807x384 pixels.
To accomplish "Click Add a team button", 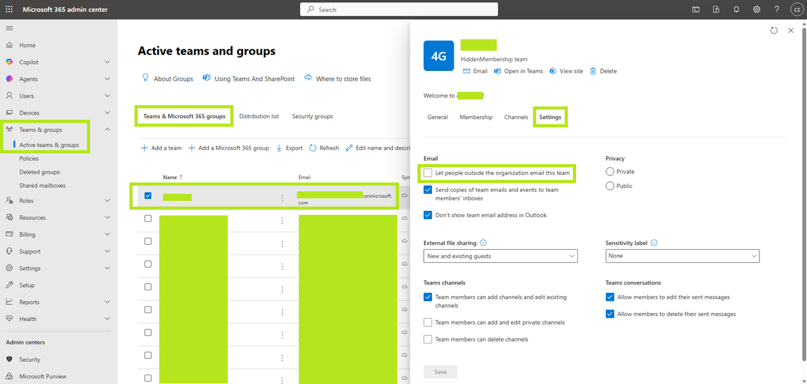I will point(161,148).
